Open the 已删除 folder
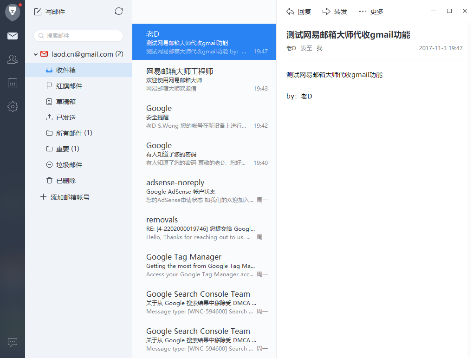 tap(78, 181)
